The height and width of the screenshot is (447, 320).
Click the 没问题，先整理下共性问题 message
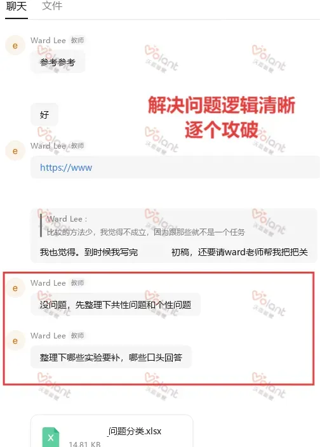pos(116,305)
